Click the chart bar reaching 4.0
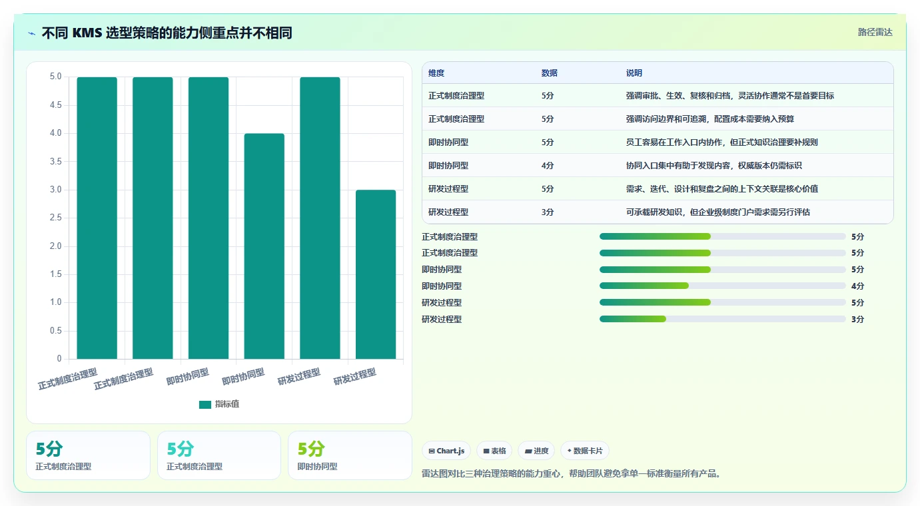Image resolution: width=920 pixels, height=506 pixels. pos(264,246)
